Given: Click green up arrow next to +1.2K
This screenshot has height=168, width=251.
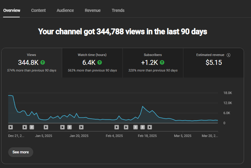Looking at the screenshot, I should (162, 62).
